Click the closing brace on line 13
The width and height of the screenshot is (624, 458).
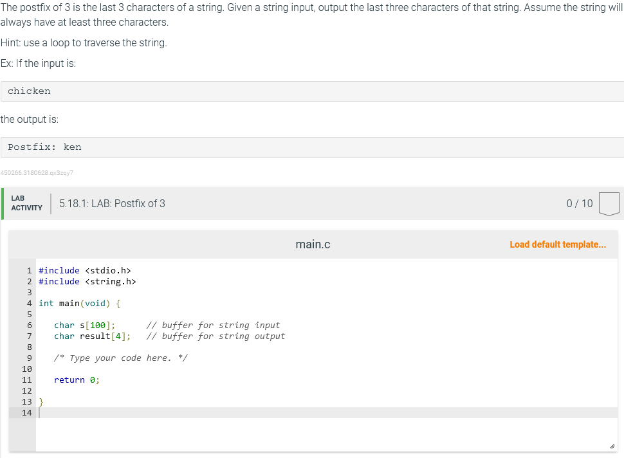[x=40, y=401]
